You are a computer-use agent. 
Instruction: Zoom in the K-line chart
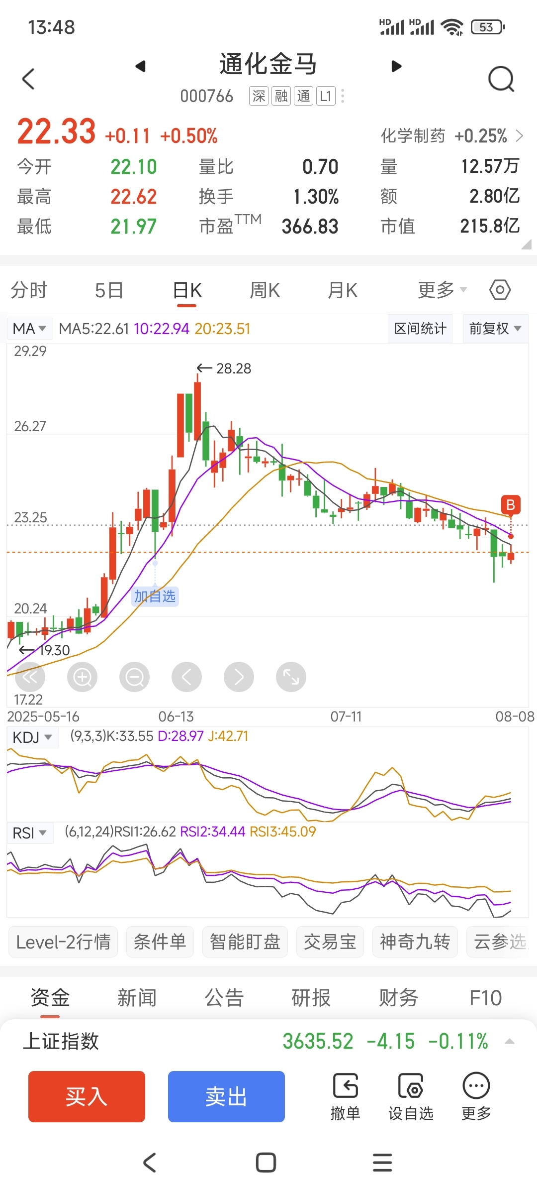tap(82, 677)
